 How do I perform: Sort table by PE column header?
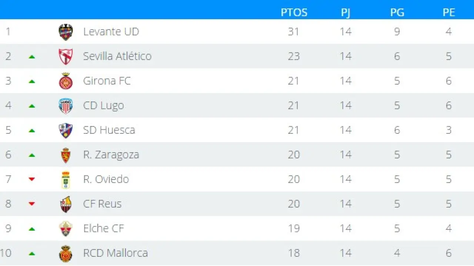coord(449,12)
